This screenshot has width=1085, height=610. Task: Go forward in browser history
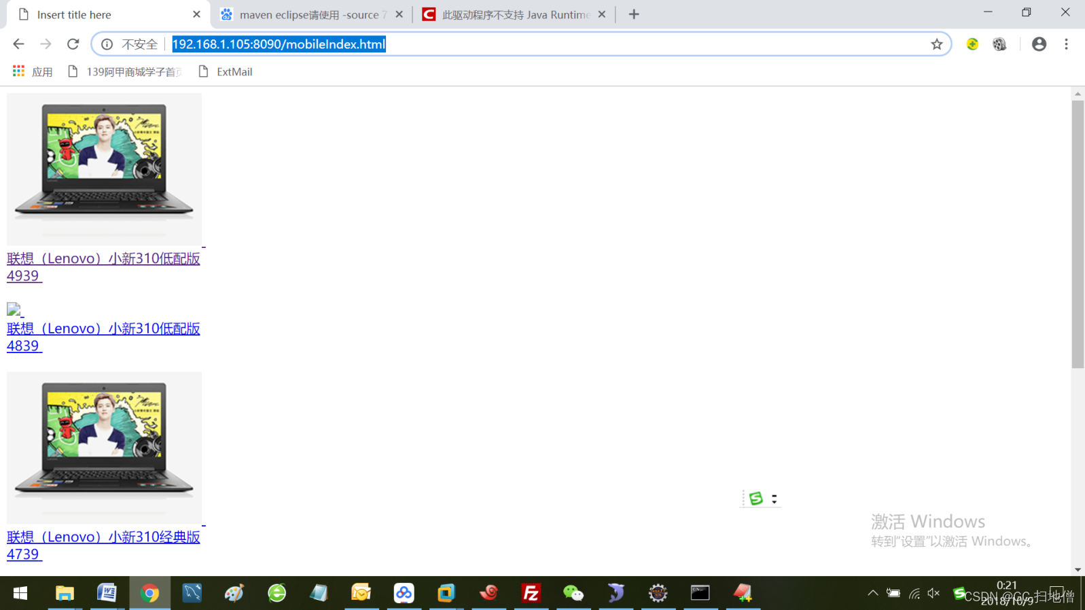[46, 44]
